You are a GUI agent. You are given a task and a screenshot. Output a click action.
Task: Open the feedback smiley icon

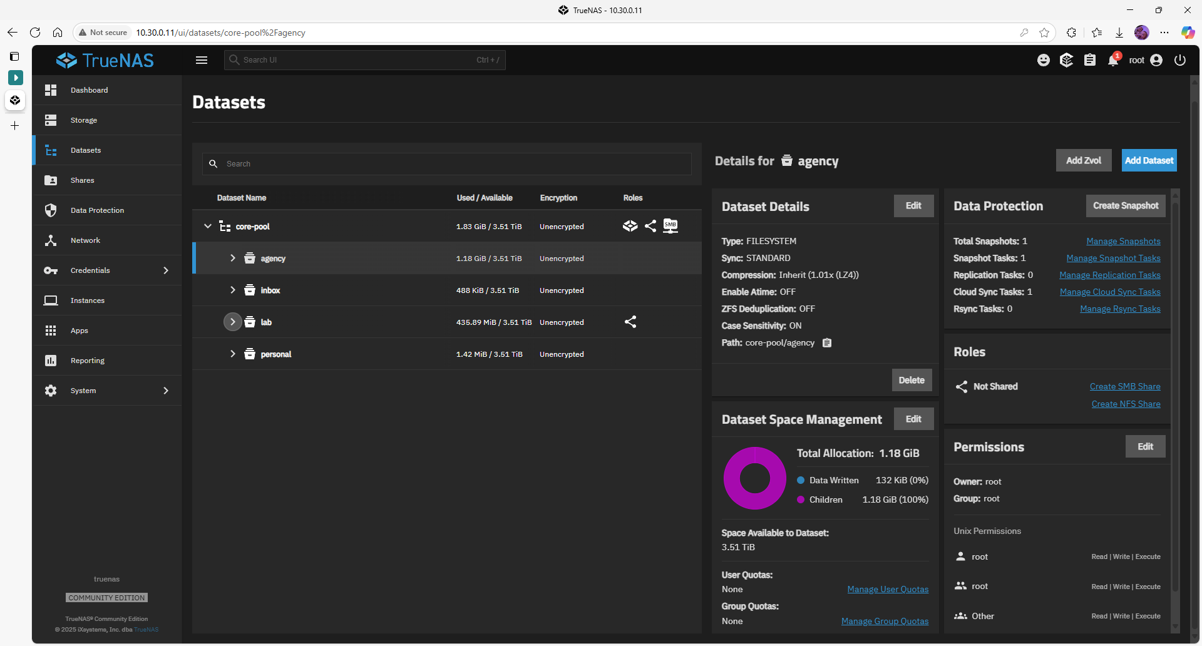1044,60
